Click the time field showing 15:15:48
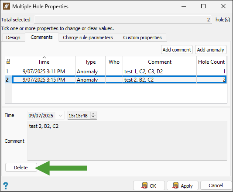The height and width of the screenshot is (192, 233). [x=79, y=116]
